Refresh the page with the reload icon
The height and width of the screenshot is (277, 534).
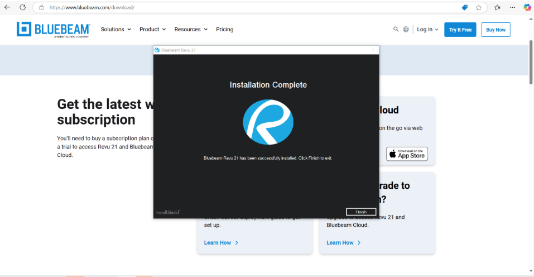[22, 8]
